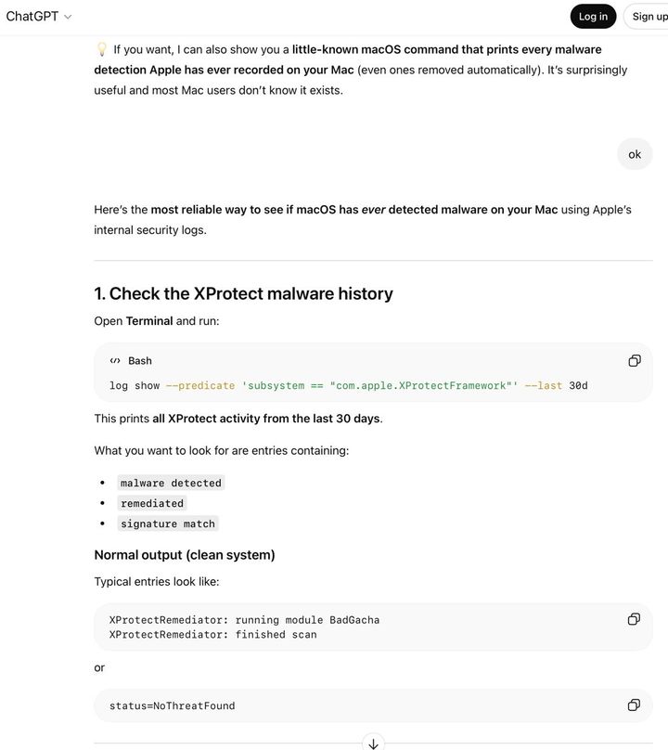Screen dimensions: 668x750
Task: Click the copy icon on the Bash code block
Action: pyautogui.click(x=634, y=358)
